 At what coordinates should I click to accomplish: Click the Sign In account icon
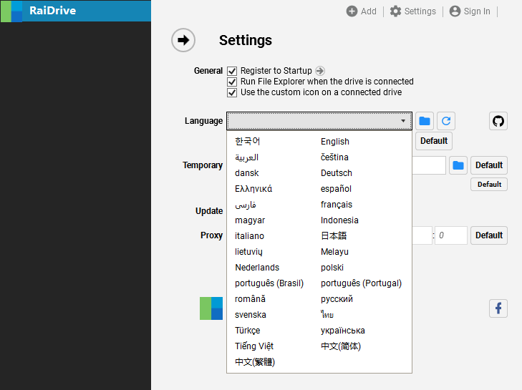(x=455, y=11)
